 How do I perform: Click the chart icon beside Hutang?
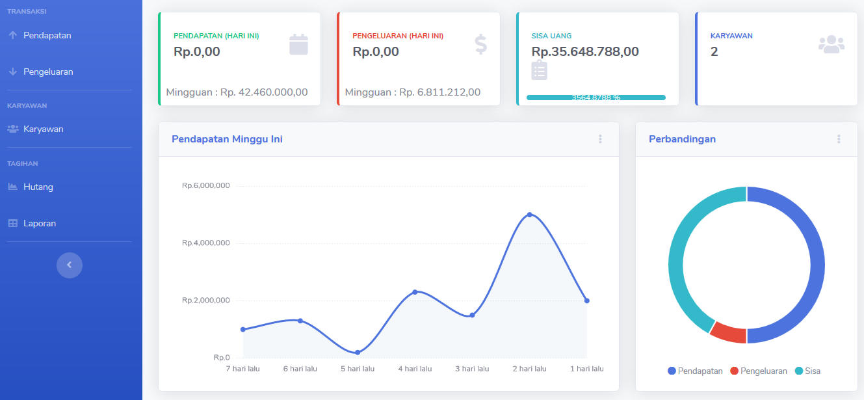click(x=12, y=187)
